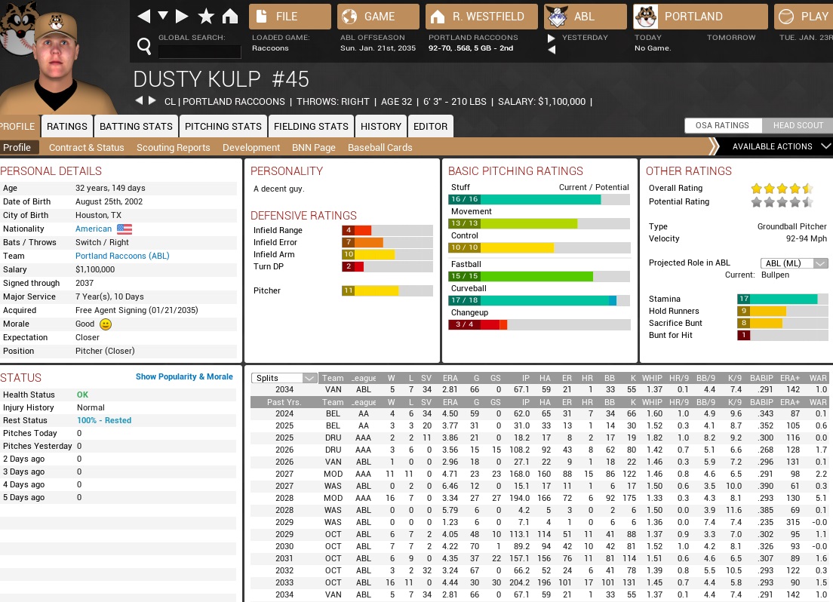Open Projected Role ABL (ML) dropdown

[795, 263]
